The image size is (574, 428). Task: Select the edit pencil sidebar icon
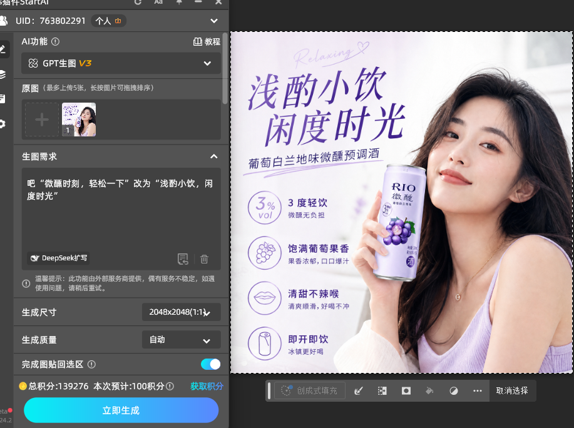[x=3, y=49]
